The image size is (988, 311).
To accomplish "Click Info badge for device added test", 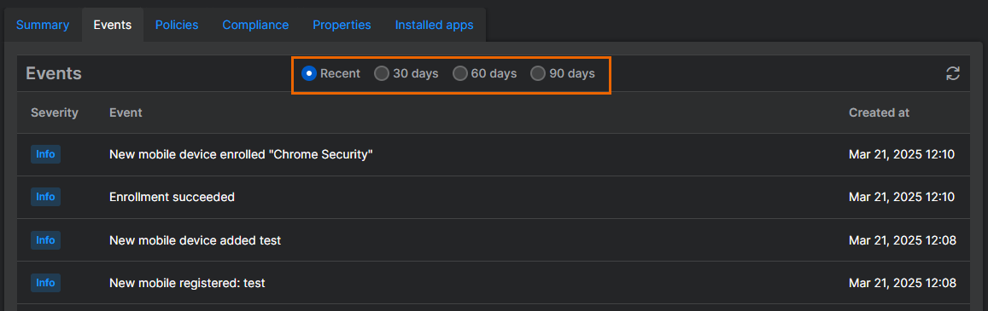I will [x=45, y=240].
